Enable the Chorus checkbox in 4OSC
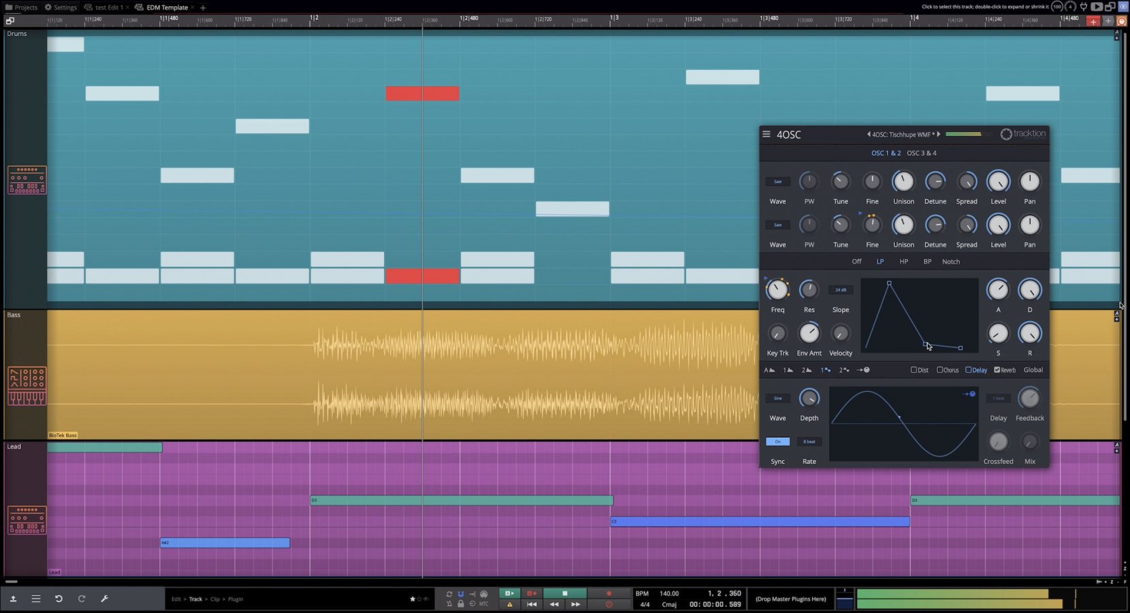The width and height of the screenshot is (1130, 613). click(x=941, y=370)
